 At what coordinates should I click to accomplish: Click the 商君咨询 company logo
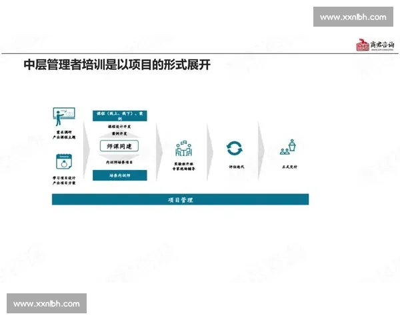point(375,45)
